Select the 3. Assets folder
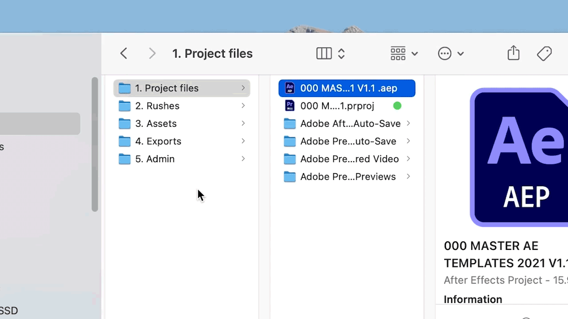 pos(182,124)
